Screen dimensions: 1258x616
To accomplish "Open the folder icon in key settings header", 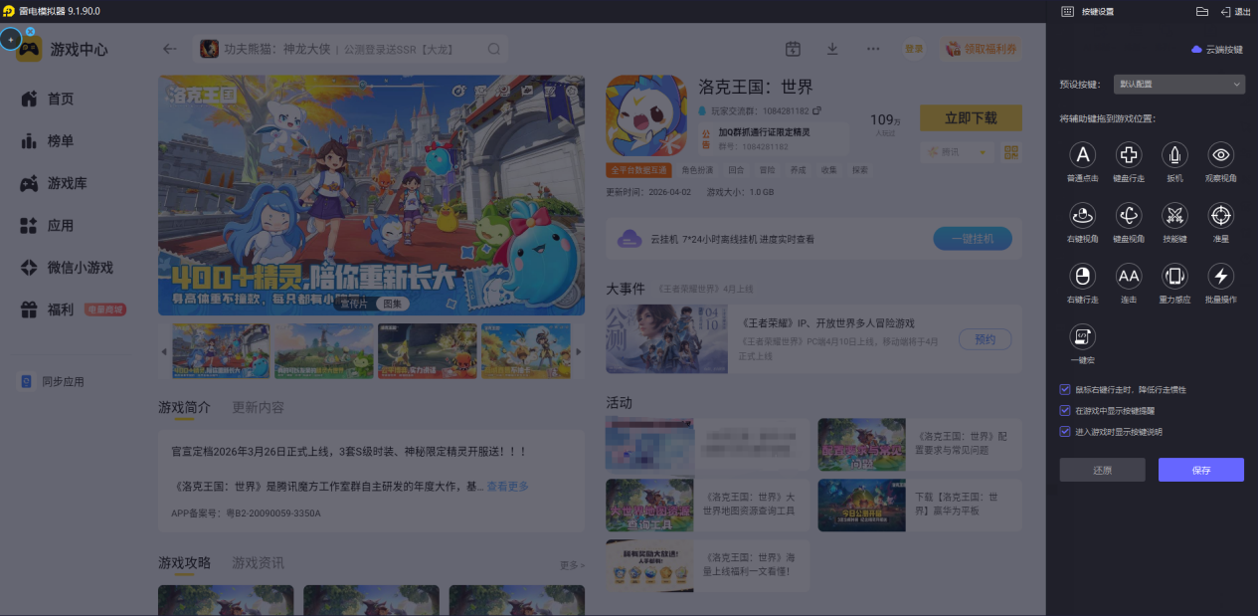I will [x=1201, y=11].
